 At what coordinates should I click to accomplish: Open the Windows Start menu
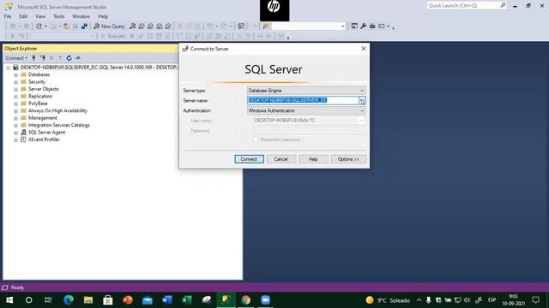pos(9,300)
